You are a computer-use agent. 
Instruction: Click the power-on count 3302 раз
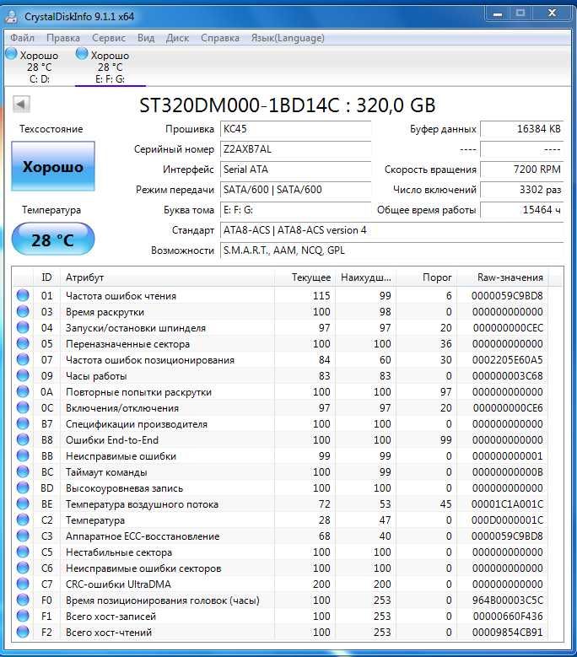point(521,190)
